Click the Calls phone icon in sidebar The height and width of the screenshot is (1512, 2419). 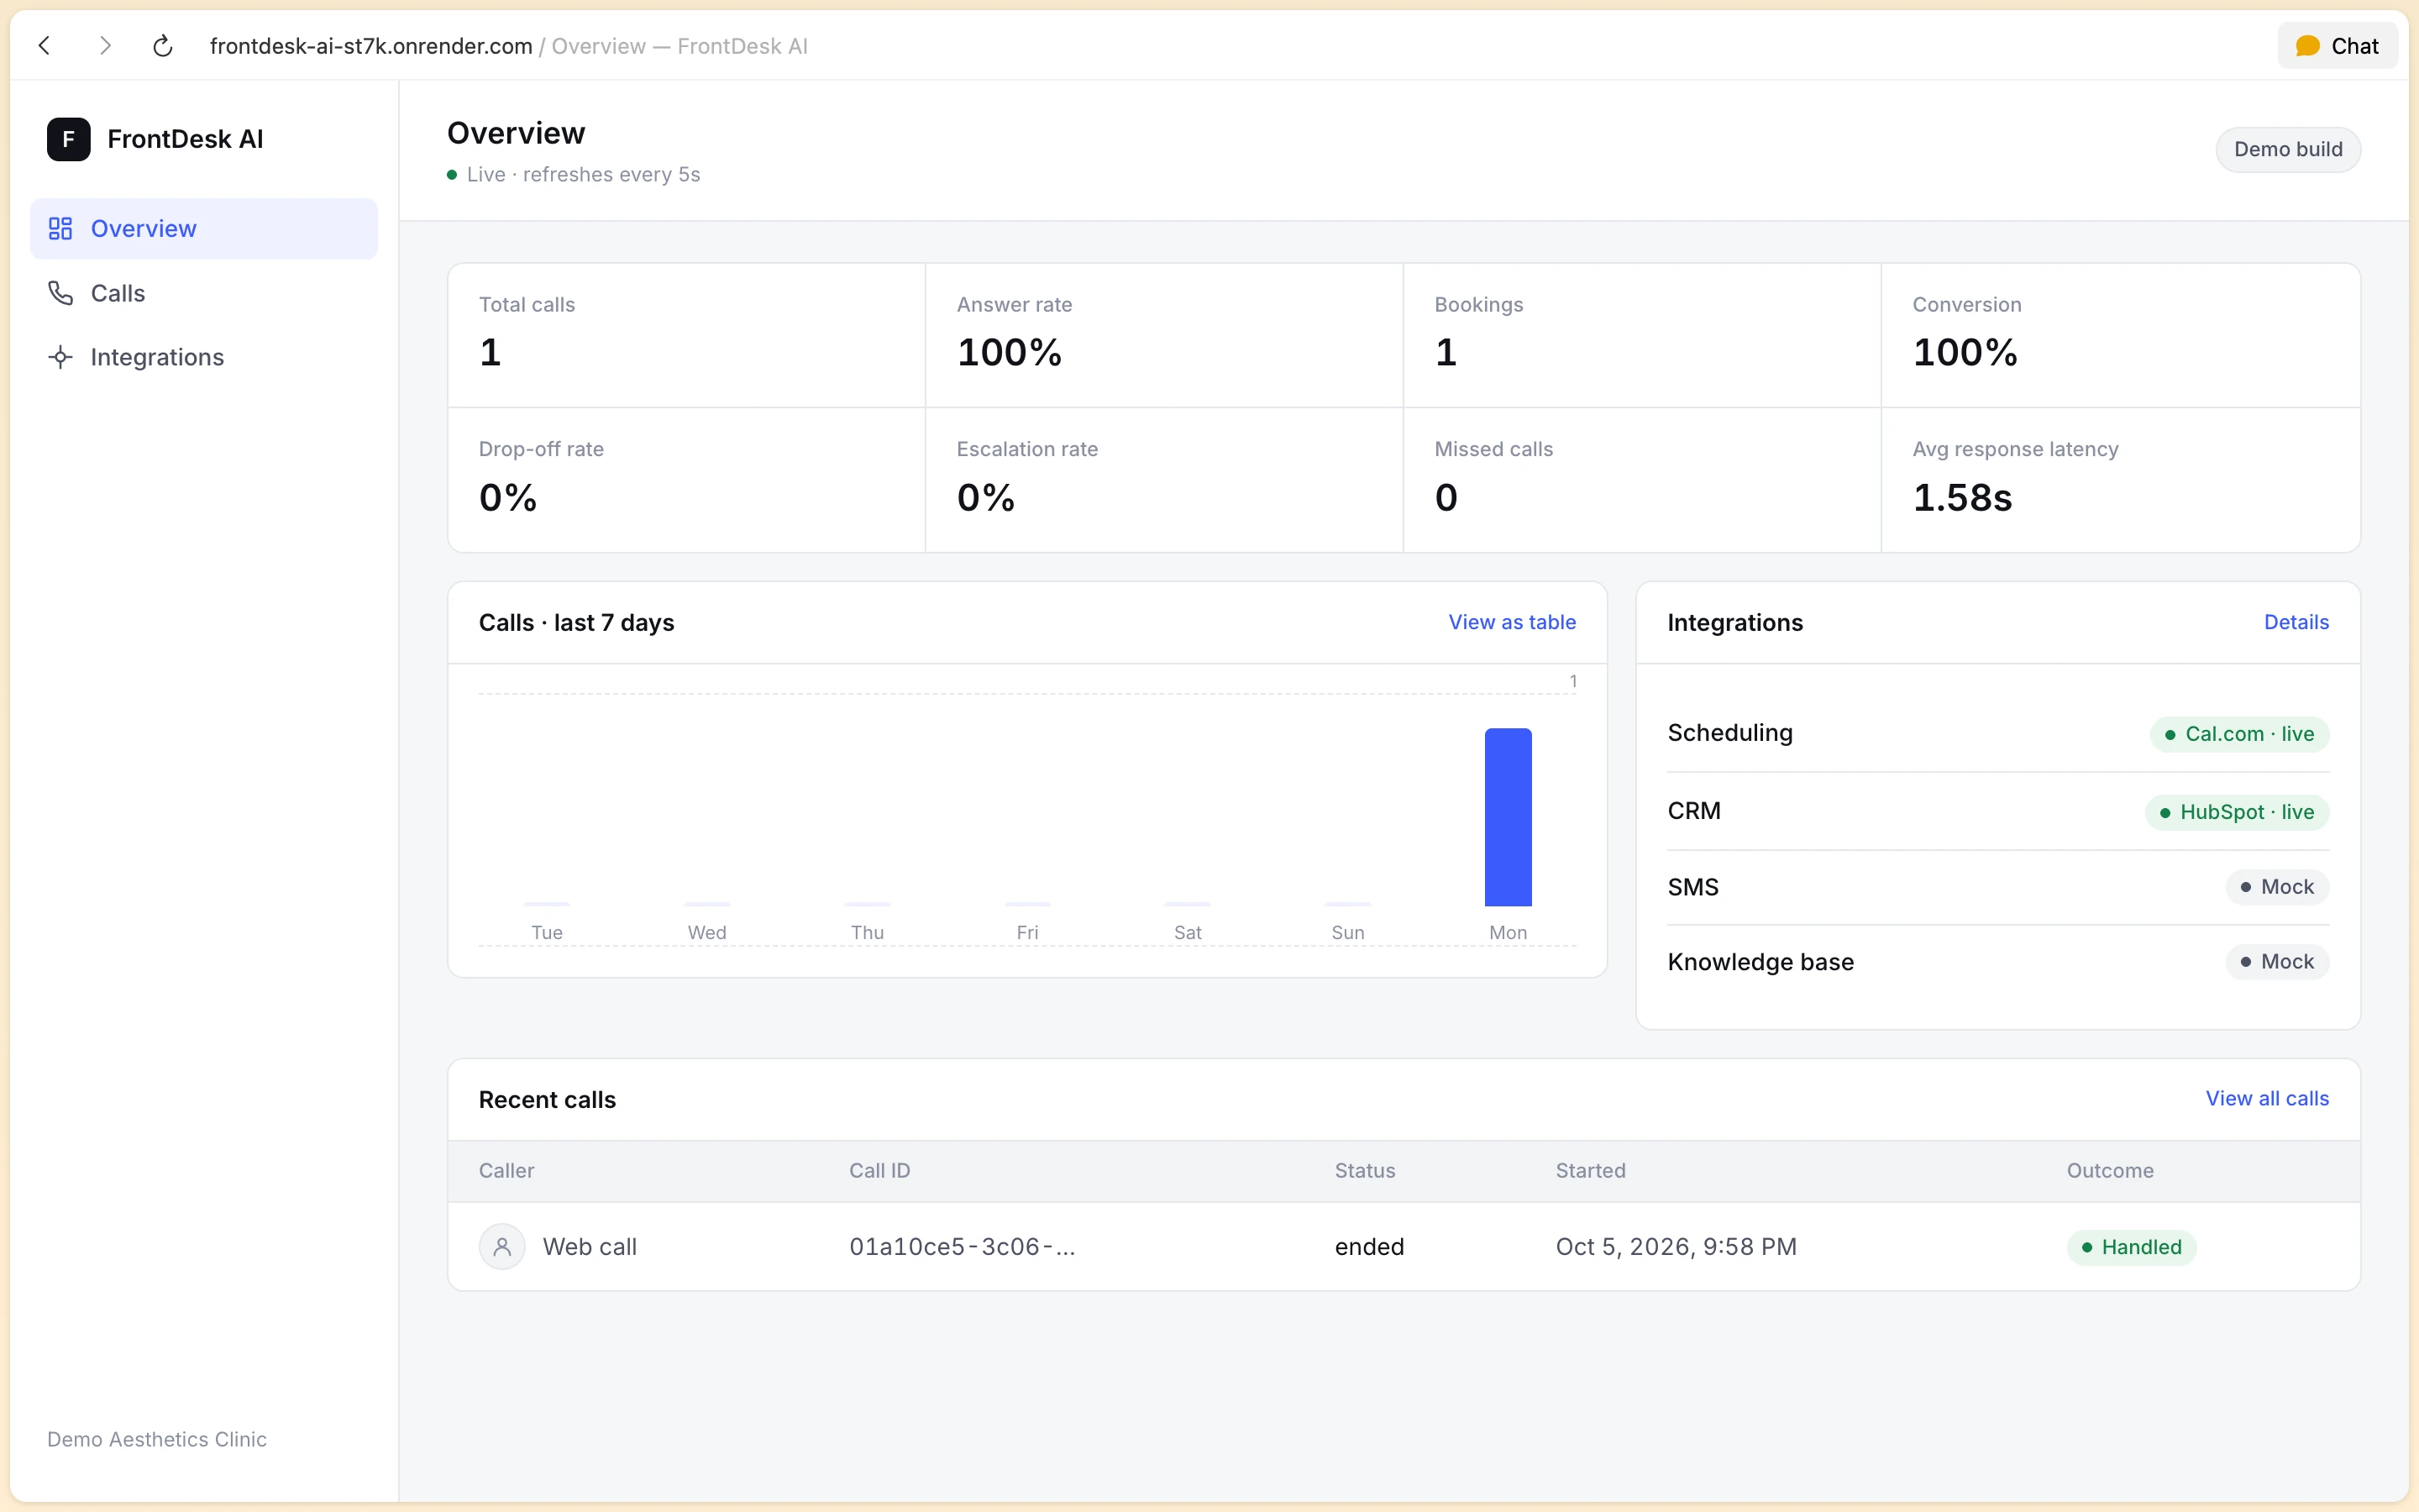pyautogui.click(x=61, y=293)
